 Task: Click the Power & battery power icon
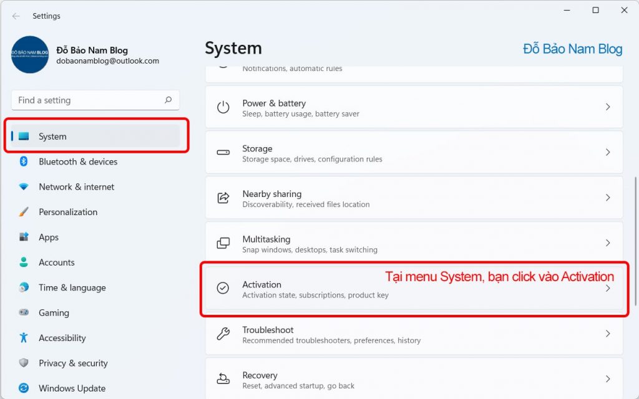click(223, 107)
